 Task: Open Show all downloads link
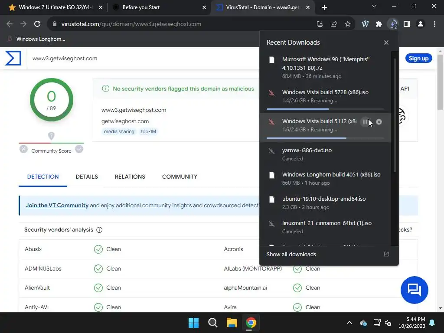[291, 254]
